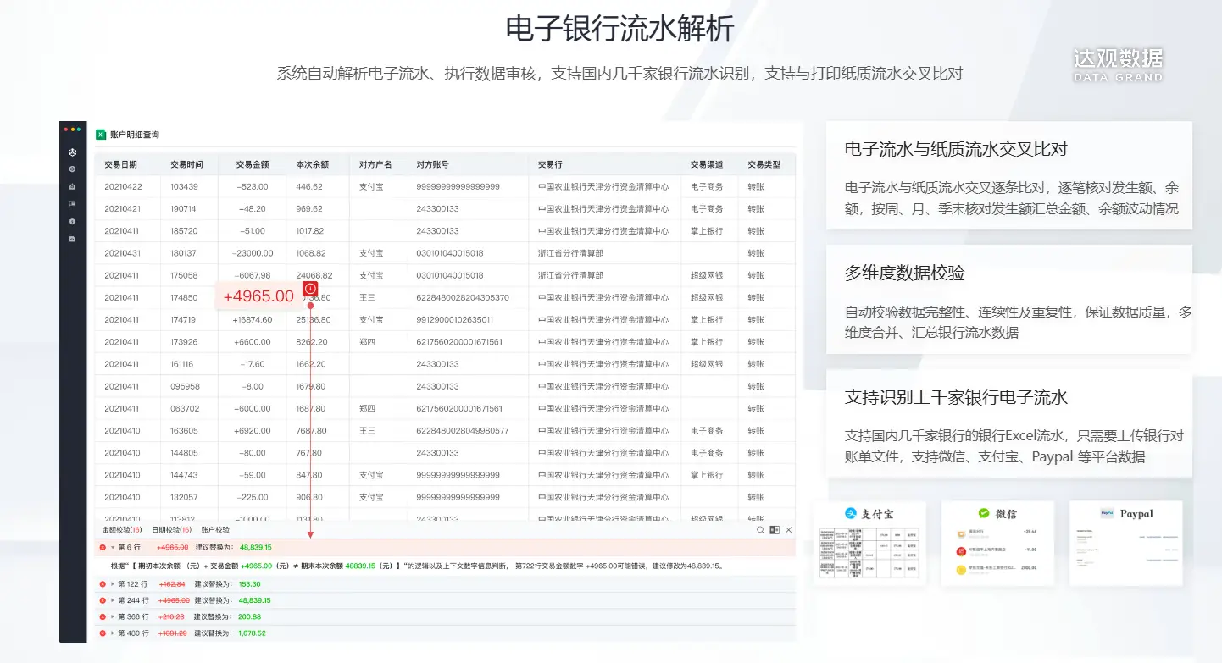Click the topmost icon in the dark sidebar
Image resolution: width=1222 pixels, height=663 pixels.
(72, 152)
